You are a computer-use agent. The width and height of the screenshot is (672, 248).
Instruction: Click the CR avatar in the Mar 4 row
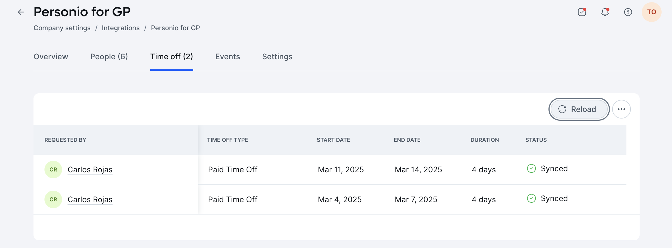[53, 199]
